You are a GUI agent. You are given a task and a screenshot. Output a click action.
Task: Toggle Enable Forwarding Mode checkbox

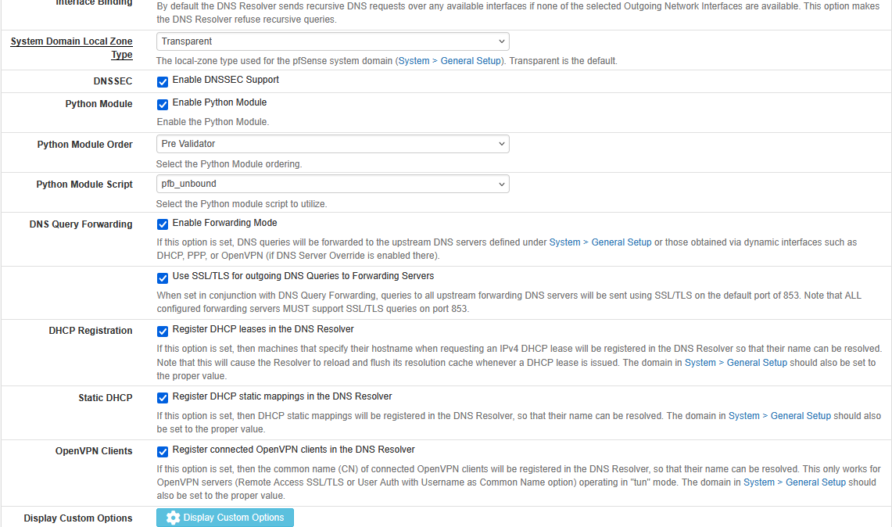[163, 224]
